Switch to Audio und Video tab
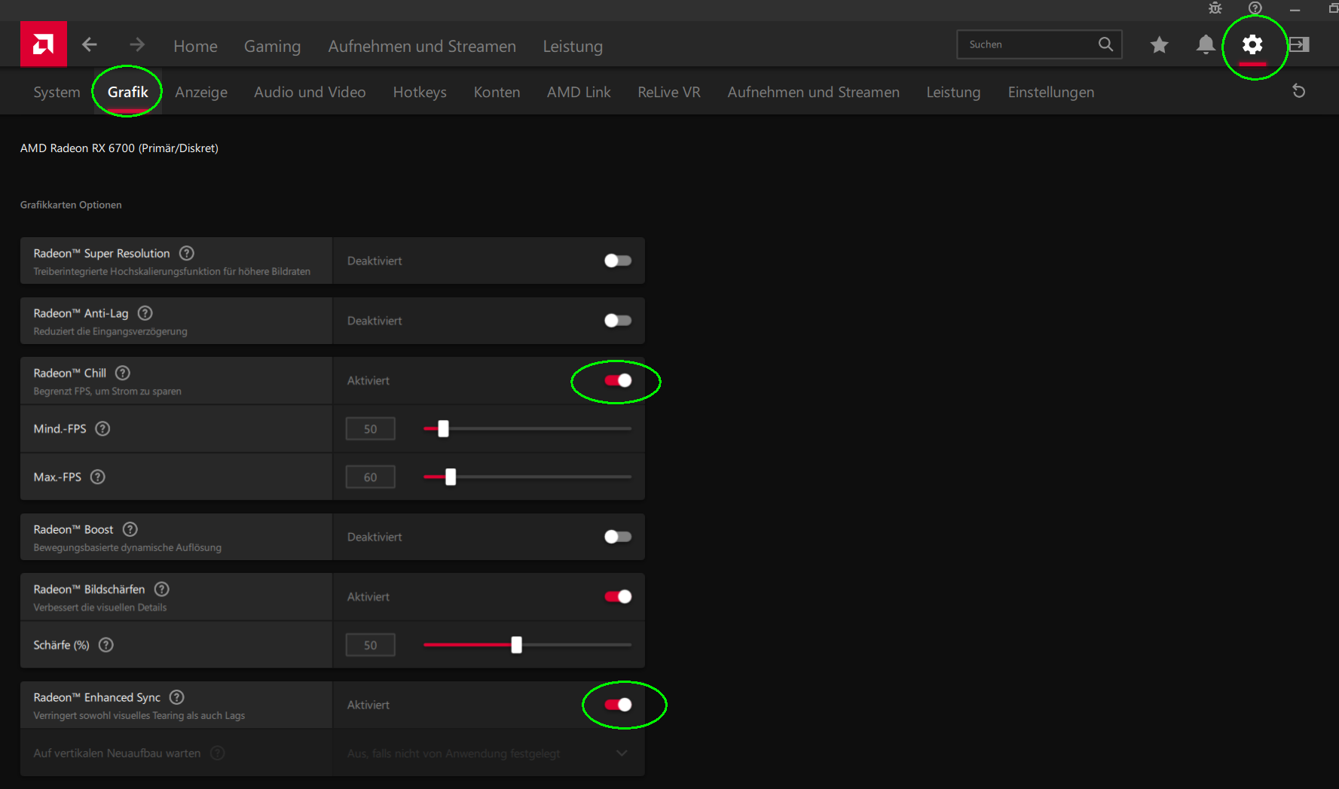Screen dimensions: 1339x789 [x=310, y=92]
